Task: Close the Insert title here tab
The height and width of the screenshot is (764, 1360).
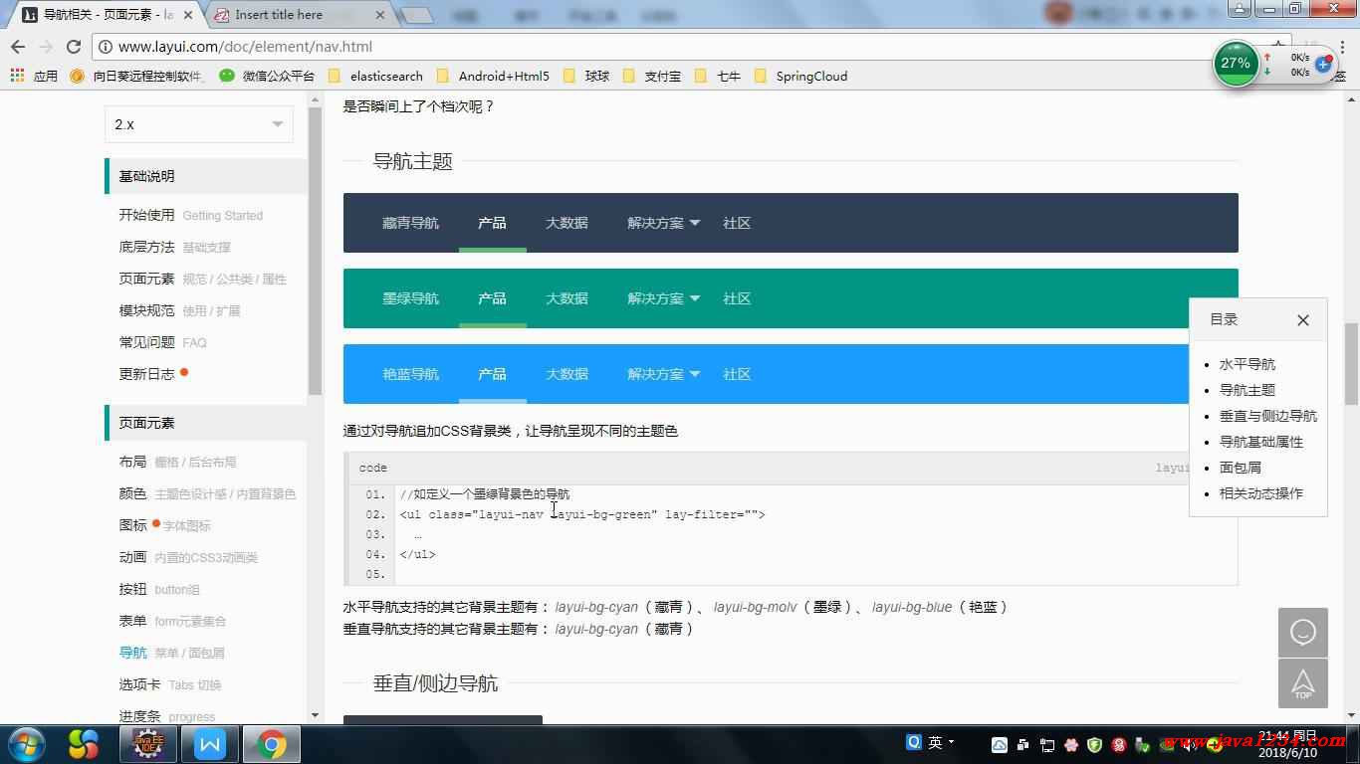Action: click(380, 15)
